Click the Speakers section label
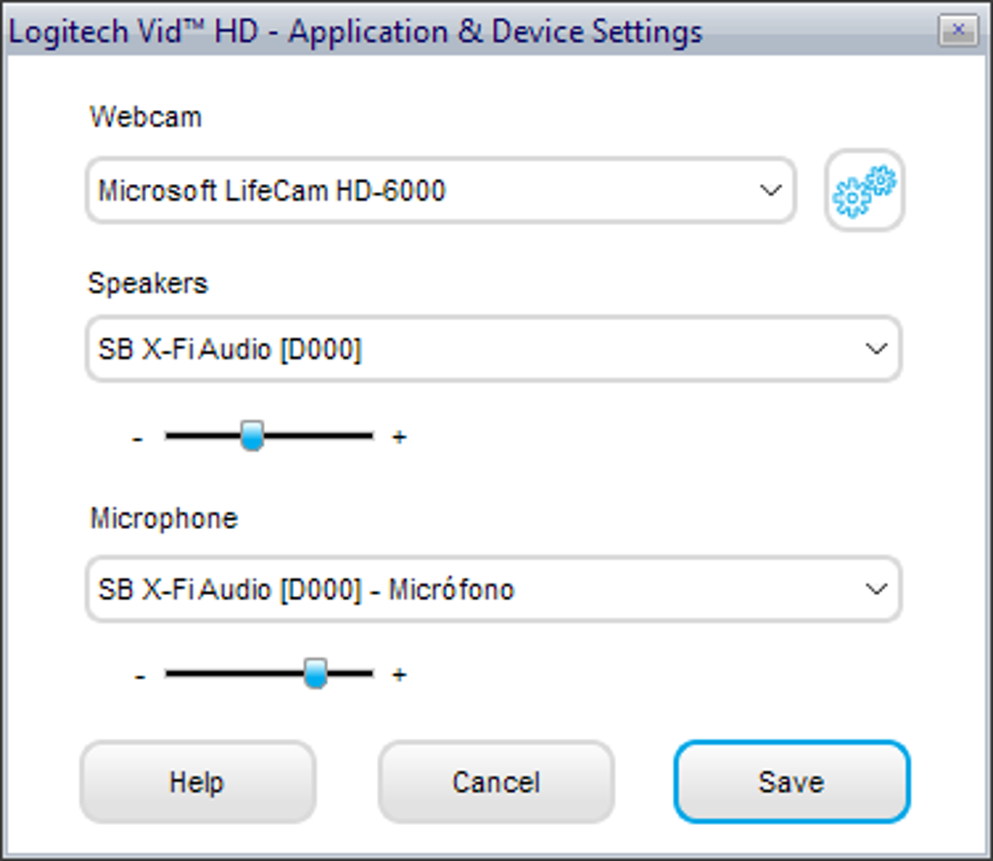Screen dimensions: 993x861 point(148,283)
